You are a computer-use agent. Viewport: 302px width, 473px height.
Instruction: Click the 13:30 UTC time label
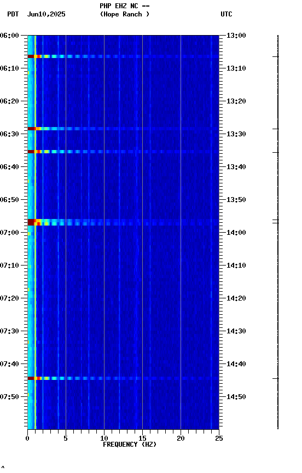pos(236,134)
